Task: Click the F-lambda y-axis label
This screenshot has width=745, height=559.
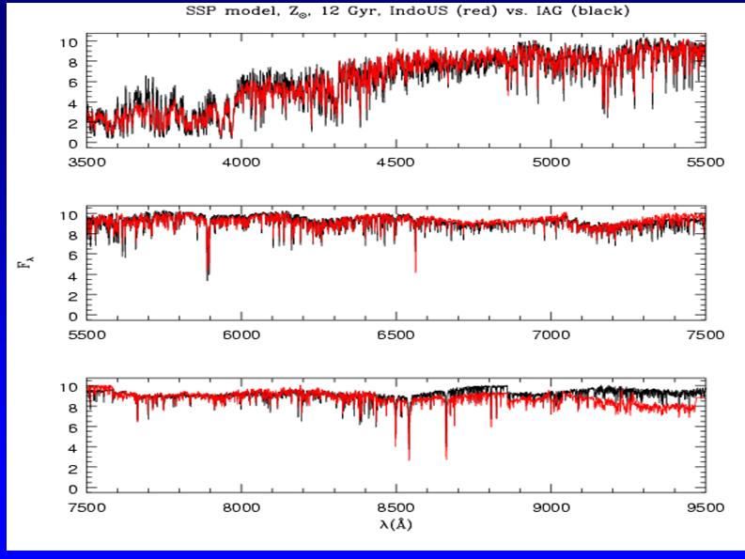Action: tap(21, 267)
